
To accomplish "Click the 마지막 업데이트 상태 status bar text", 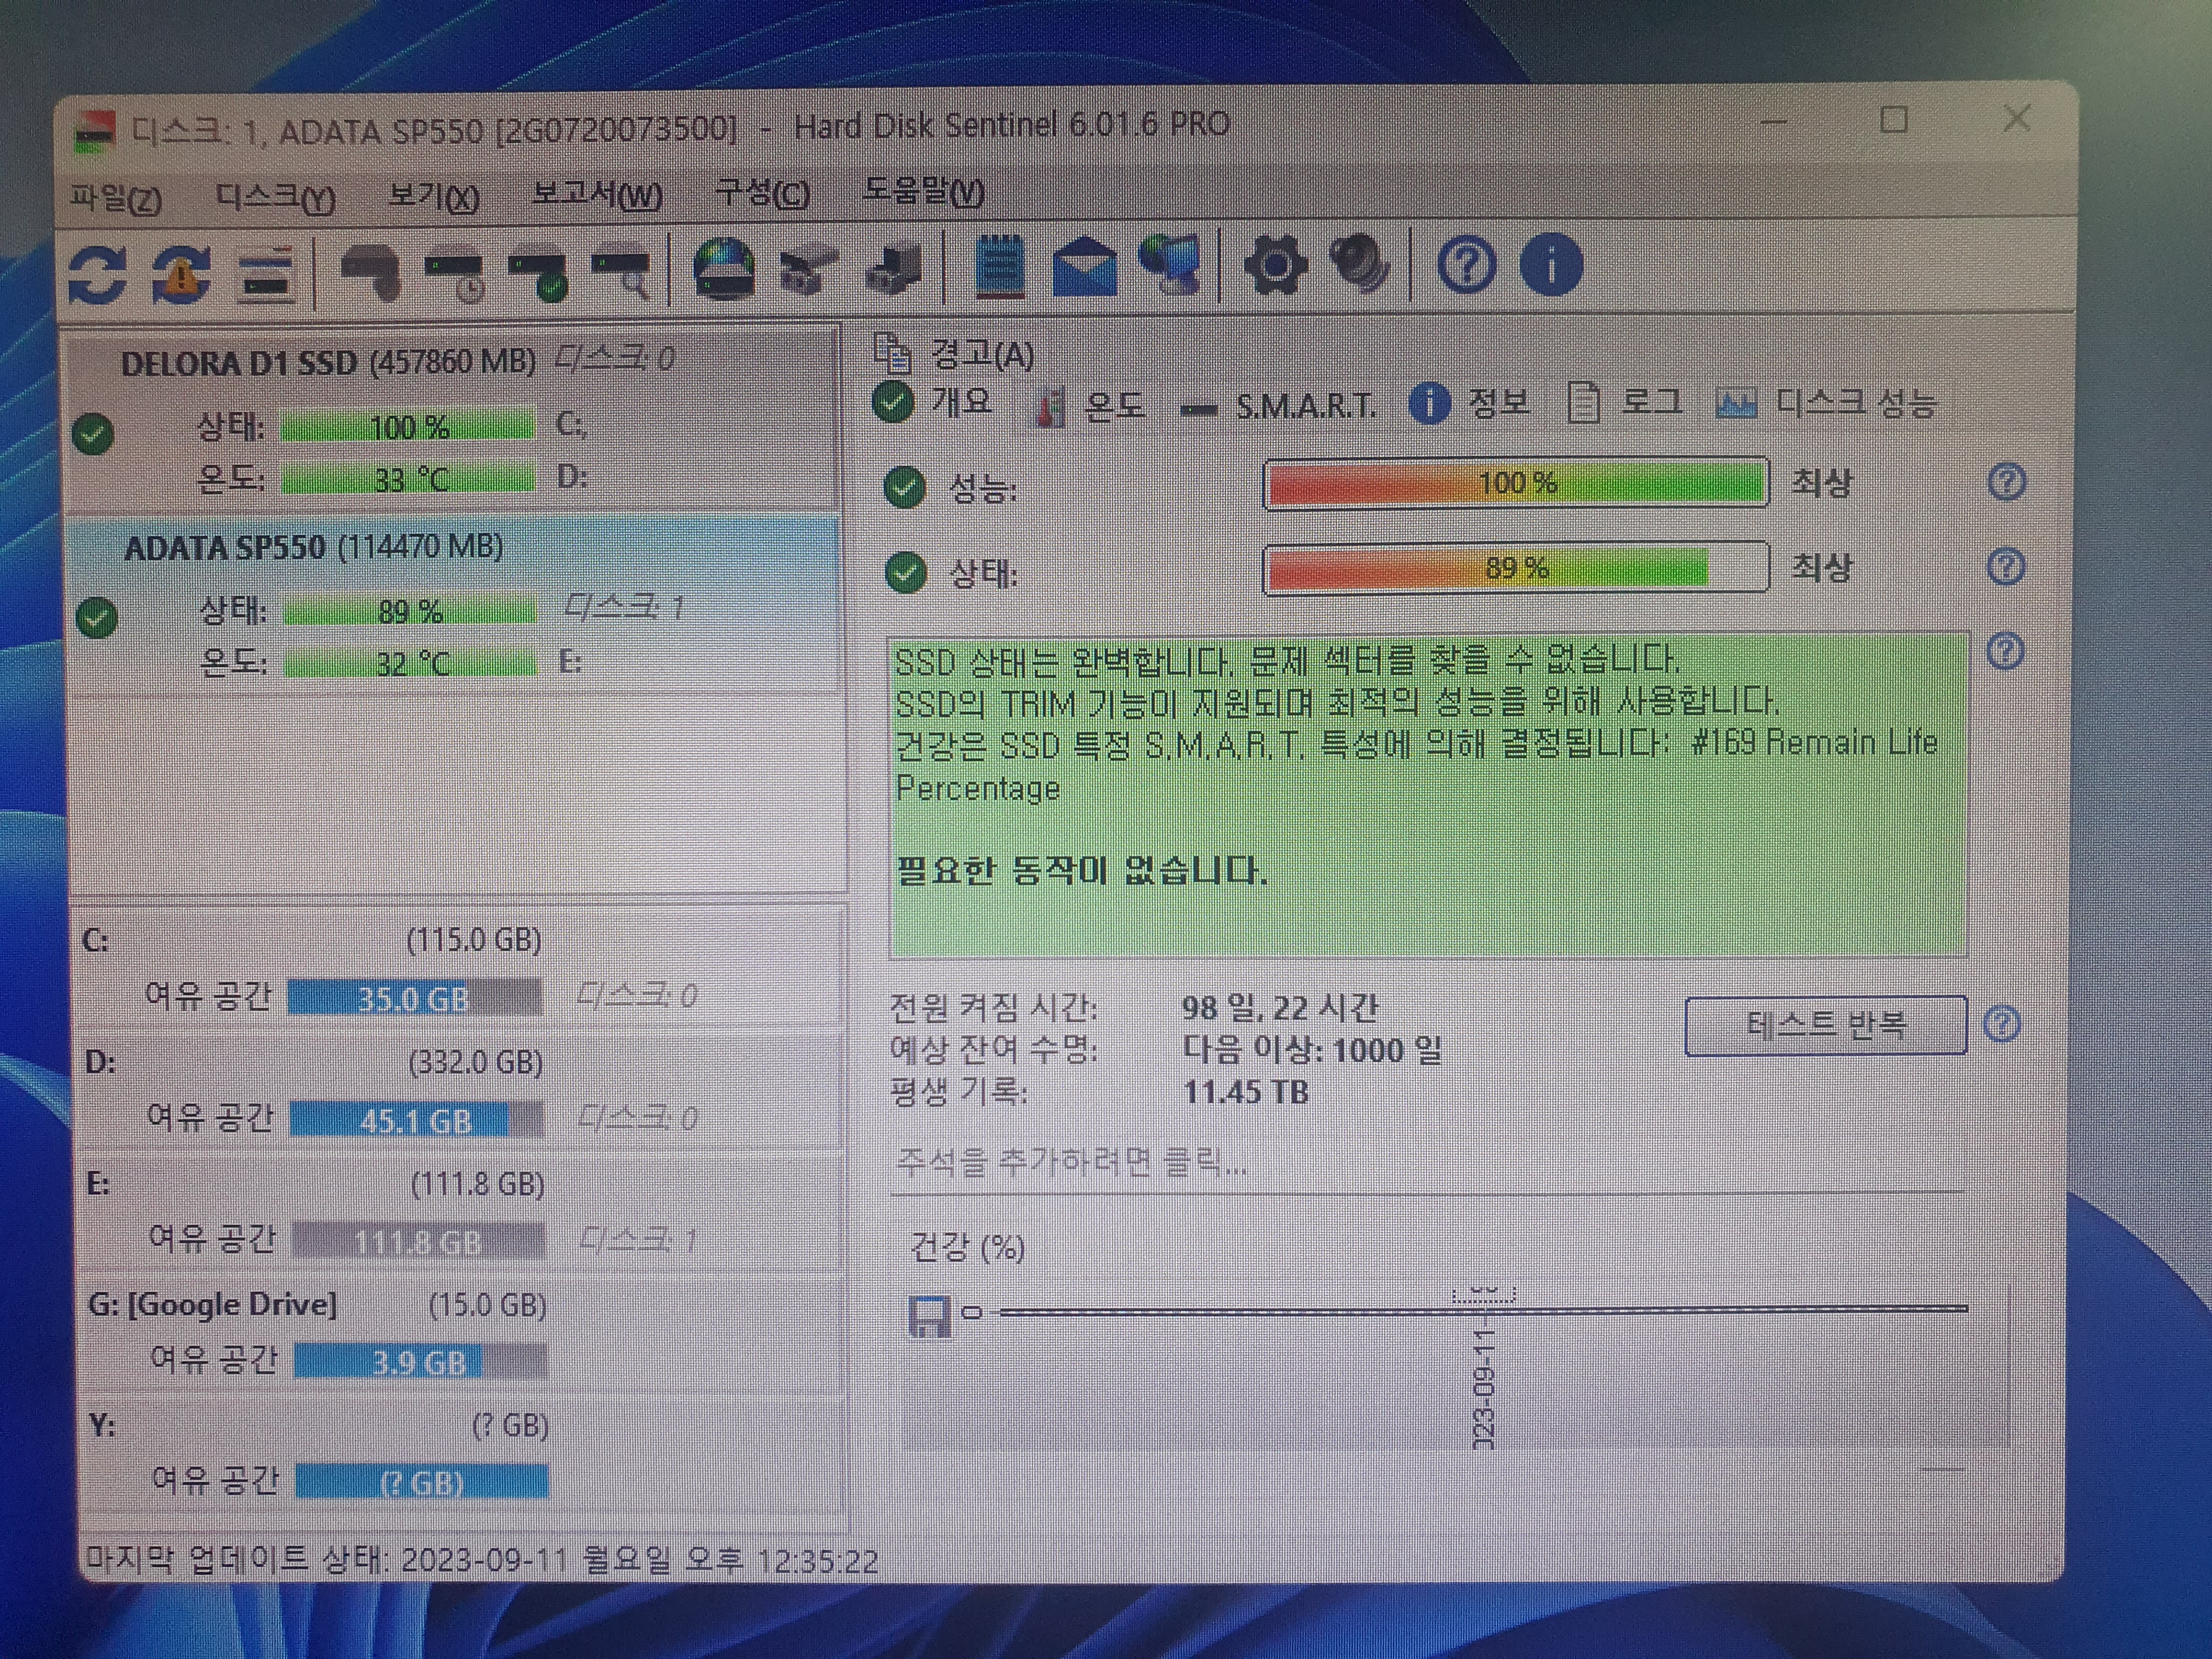I will [481, 1560].
